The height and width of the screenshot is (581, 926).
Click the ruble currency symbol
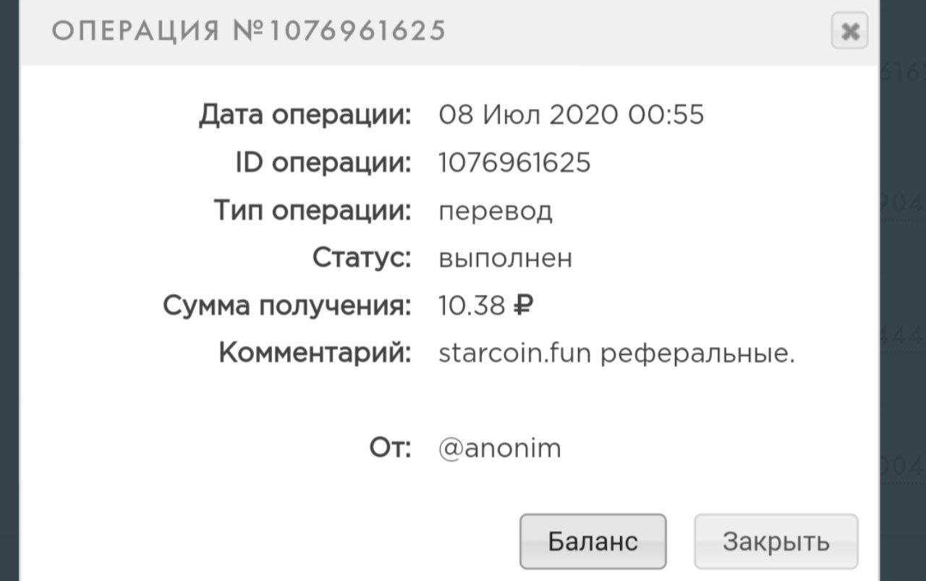[x=523, y=306]
